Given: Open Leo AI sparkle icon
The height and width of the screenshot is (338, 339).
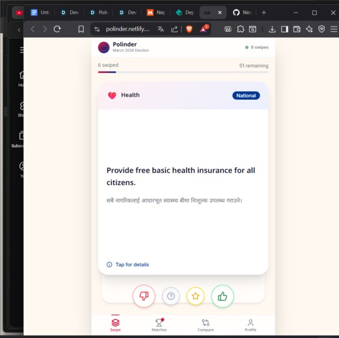Looking at the screenshot, I should [x=309, y=29].
